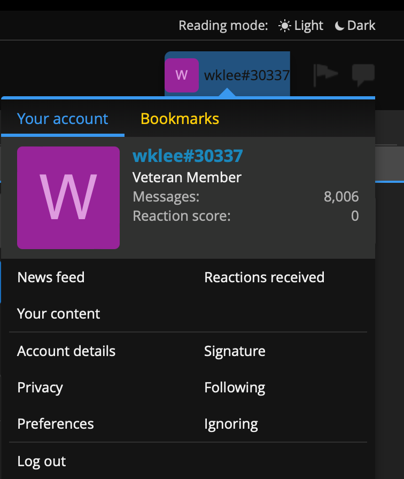The image size is (404, 479).
Task: Switch to the Bookmarks tab
Action: click(180, 119)
